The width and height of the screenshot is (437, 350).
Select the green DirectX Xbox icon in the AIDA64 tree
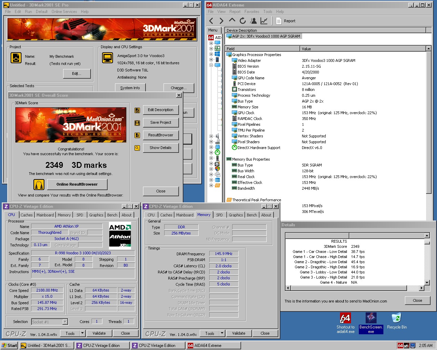tap(217, 152)
